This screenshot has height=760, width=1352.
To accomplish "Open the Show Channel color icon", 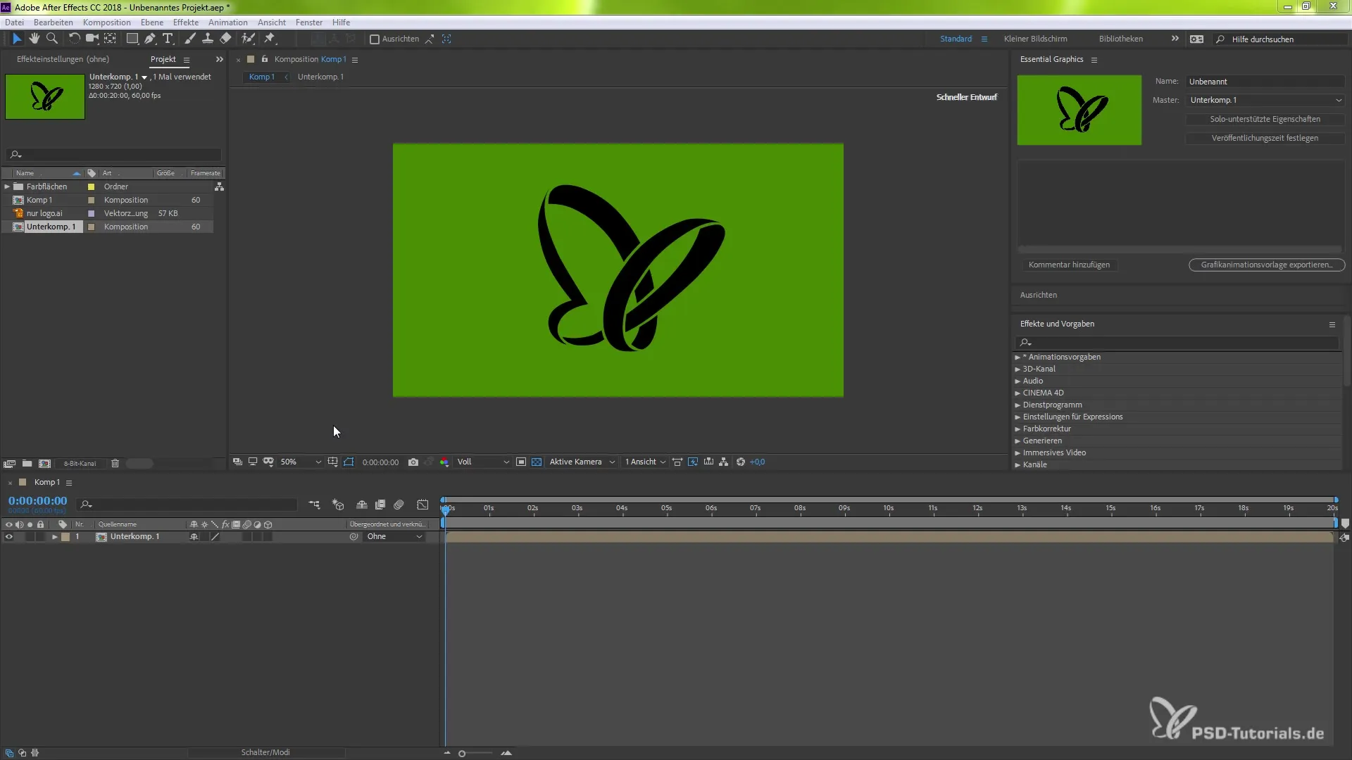I will click(x=444, y=462).
